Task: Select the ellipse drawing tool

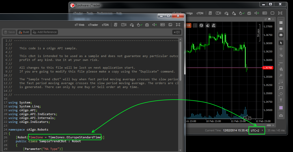Action: click(x=281, y=94)
